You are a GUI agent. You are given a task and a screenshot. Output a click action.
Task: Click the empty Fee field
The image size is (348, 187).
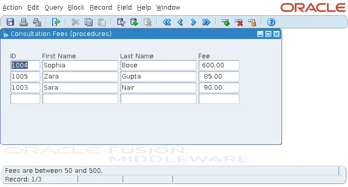click(219, 98)
